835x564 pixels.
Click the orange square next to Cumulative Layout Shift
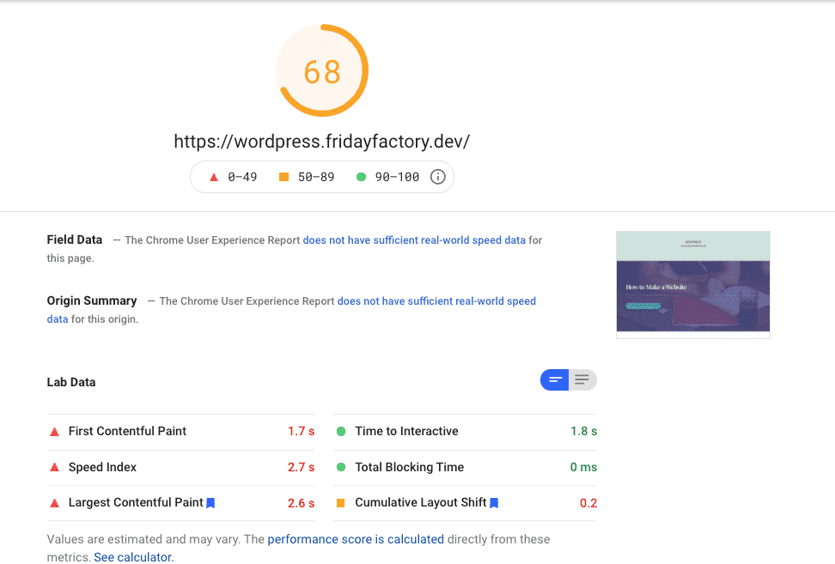pos(341,503)
